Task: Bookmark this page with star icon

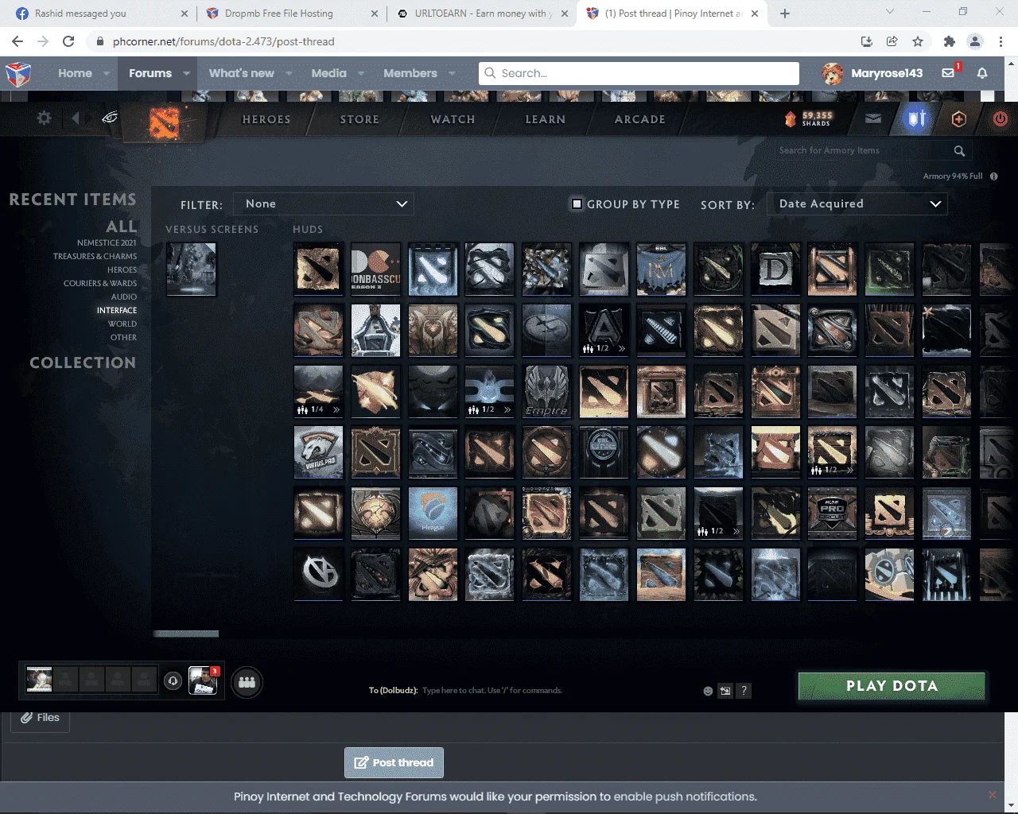Action: 918,41
